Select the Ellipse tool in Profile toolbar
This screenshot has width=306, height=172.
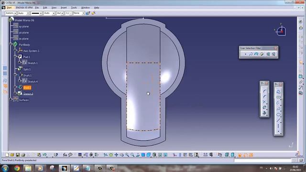pos(278,115)
